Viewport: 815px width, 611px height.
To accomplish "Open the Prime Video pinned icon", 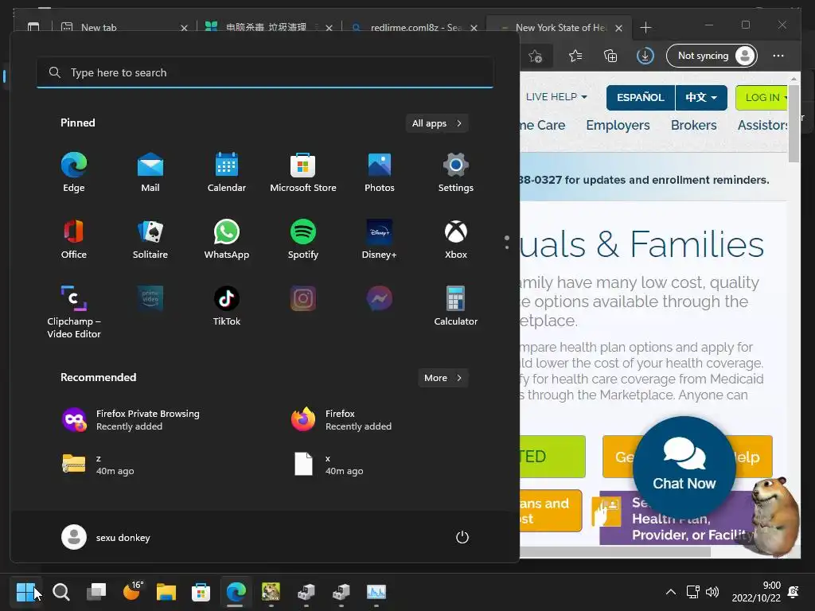I will 150,298.
